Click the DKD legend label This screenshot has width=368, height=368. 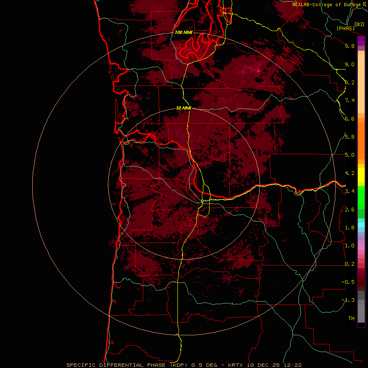click(x=359, y=24)
